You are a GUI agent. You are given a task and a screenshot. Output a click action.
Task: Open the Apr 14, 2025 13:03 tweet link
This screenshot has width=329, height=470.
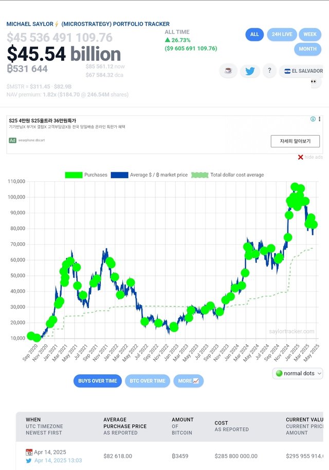(x=58, y=460)
